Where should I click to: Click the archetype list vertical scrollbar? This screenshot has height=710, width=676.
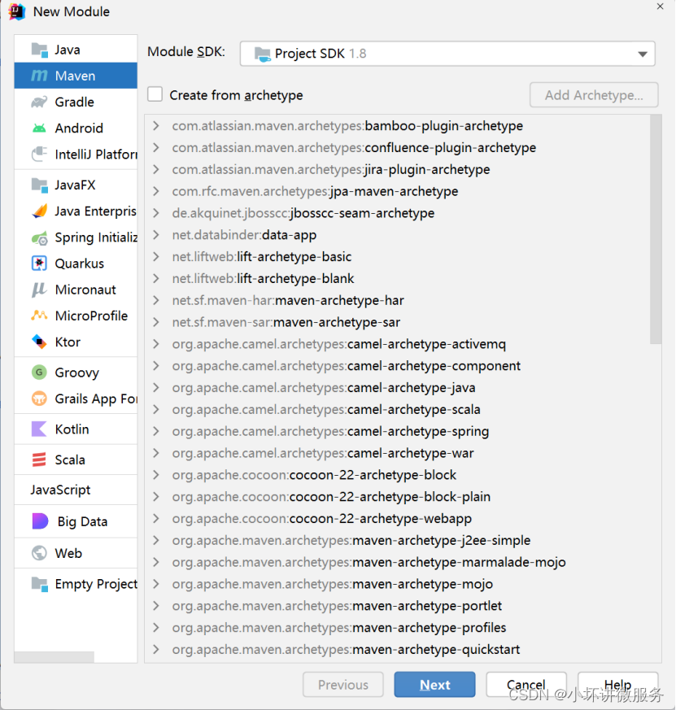tap(656, 229)
